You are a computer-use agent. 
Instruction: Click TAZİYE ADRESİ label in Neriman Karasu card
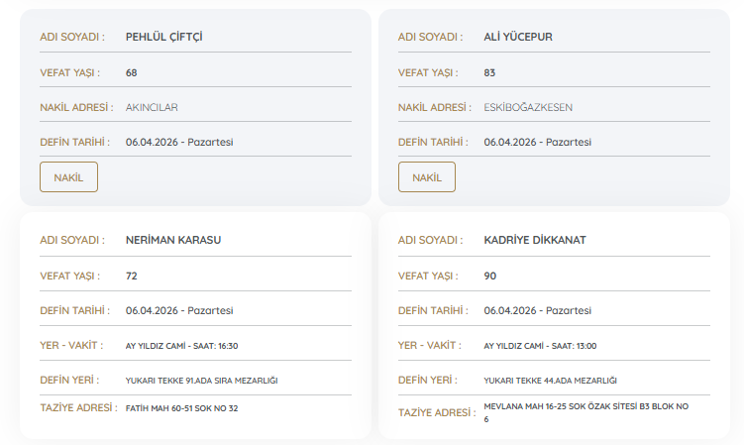(78, 408)
